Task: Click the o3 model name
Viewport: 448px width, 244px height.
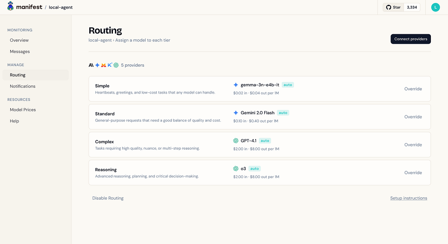Action: [243, 169]
